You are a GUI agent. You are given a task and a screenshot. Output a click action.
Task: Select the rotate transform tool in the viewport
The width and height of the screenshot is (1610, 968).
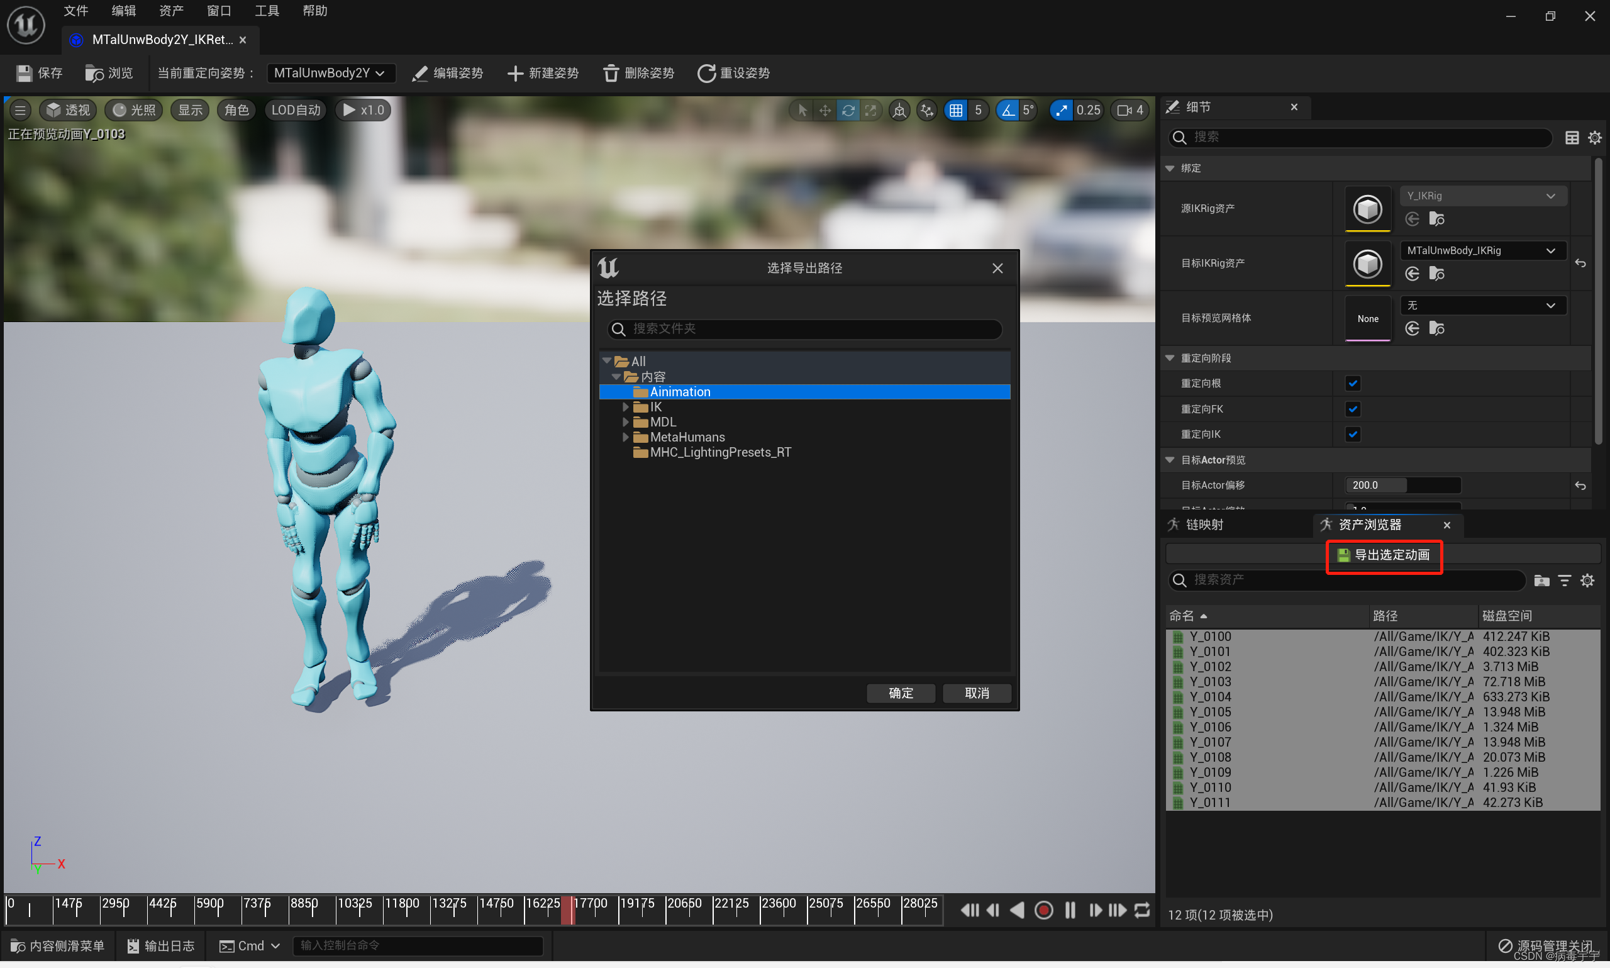(x=847, y=110)
